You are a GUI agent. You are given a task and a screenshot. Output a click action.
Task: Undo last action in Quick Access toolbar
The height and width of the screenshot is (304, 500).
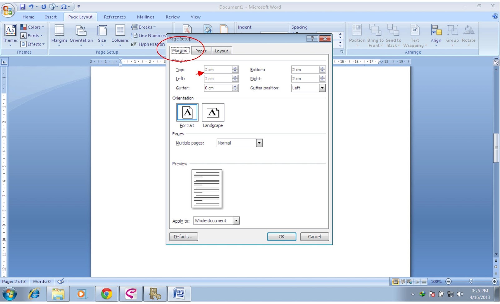[x=31, y=7]
